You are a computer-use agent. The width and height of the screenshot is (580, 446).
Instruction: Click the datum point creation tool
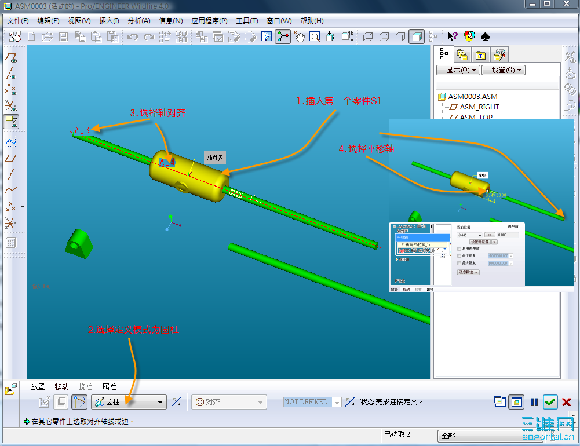(11, 206)
